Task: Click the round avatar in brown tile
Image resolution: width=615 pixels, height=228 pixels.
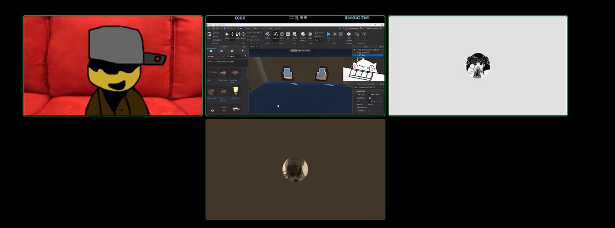Action: click(295, 170)
